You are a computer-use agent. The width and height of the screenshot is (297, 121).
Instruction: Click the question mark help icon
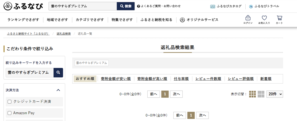tap(138, 6)
